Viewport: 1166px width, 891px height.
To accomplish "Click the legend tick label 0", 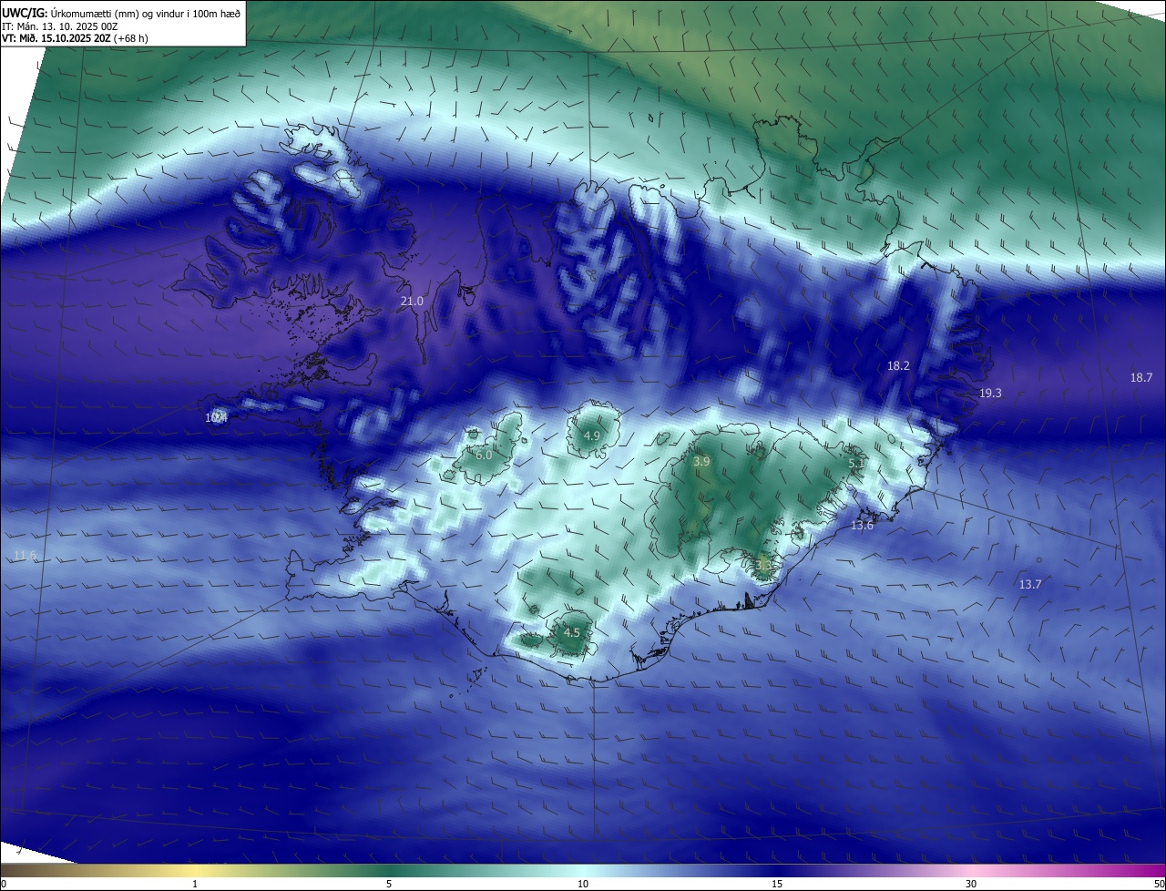I will pos(4,884).
